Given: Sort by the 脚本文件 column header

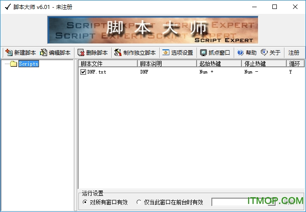Looking at the screenshot, I should (x=108, y=64).
